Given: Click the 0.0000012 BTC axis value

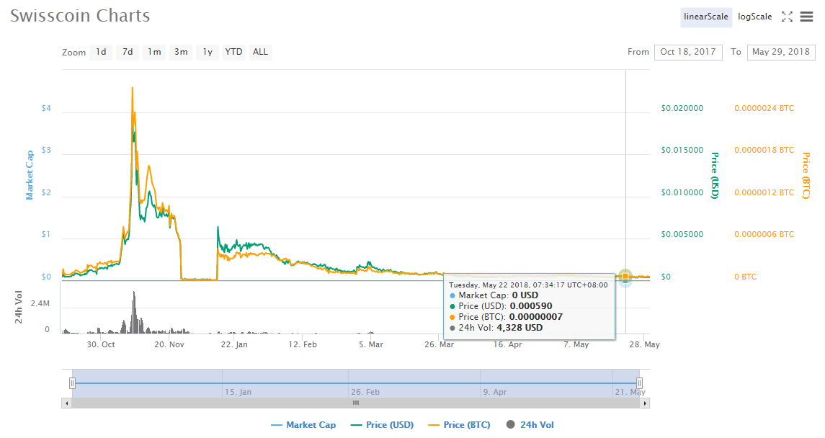Looking at the screenshot, I should pyautogui.click(x=764, y=192).
